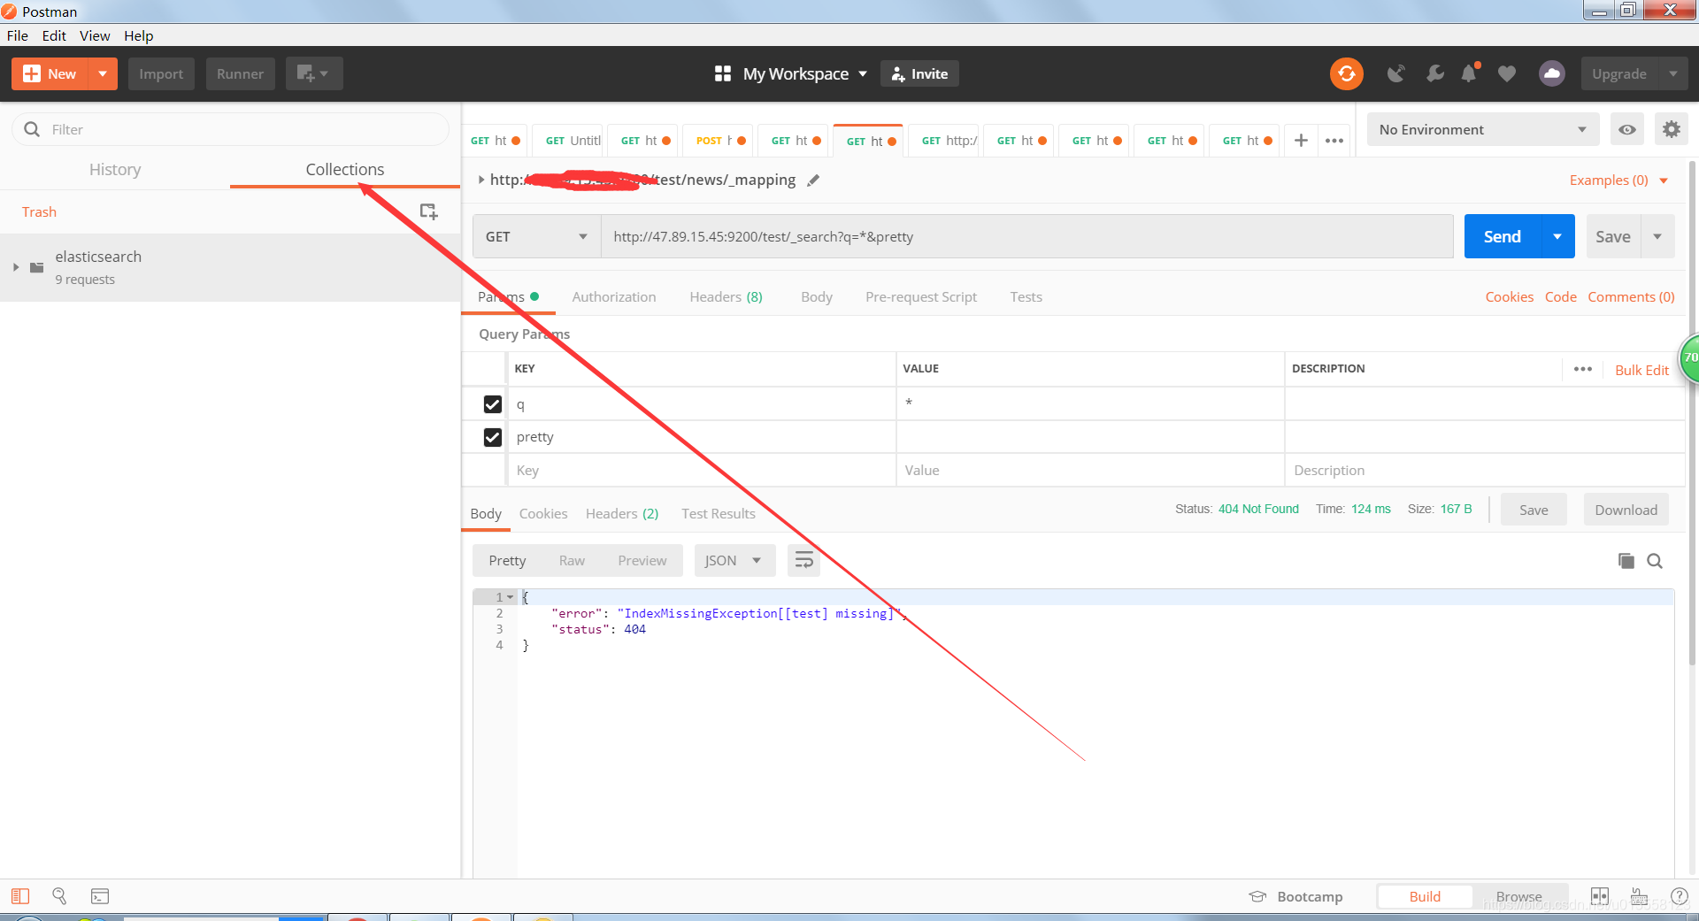Uncheck the pretty query parameter
The height and width of the screenshot is (921, 1699).
tap(493, 437)
